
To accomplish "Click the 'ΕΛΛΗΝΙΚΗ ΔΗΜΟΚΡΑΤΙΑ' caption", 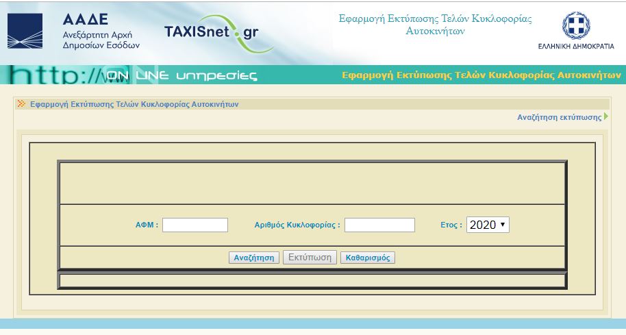I will tap(575, 47).
